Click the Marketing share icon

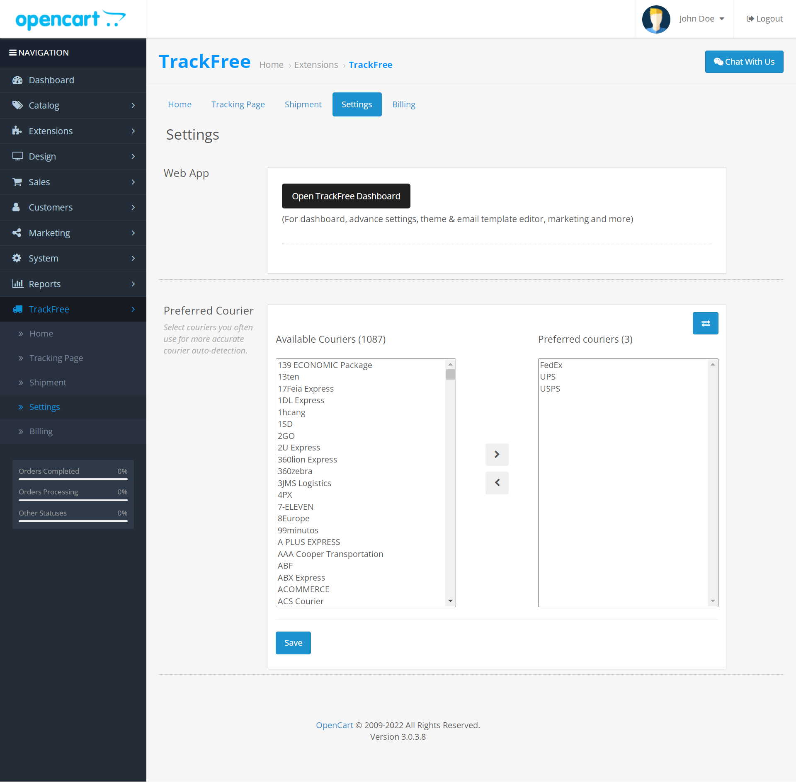point(17,233)
